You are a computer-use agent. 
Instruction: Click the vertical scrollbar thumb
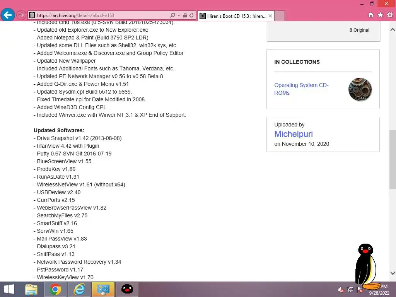(x=393, y=159)
